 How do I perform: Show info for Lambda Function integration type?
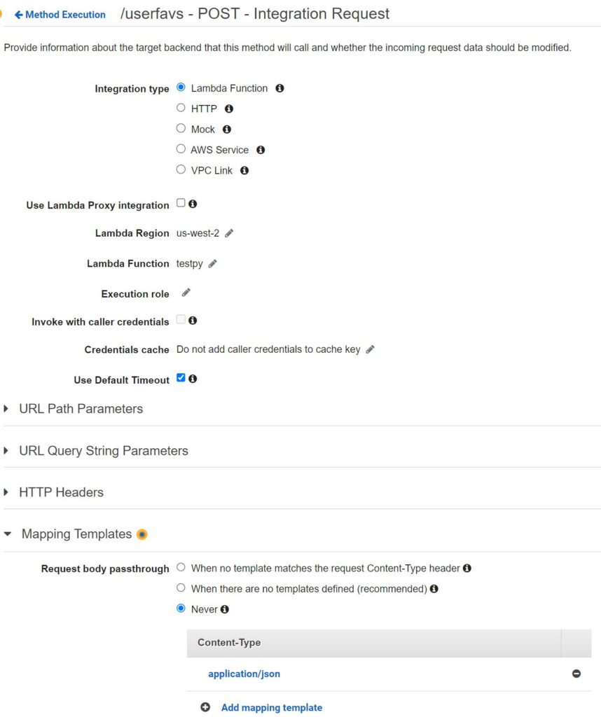(280, 88)
